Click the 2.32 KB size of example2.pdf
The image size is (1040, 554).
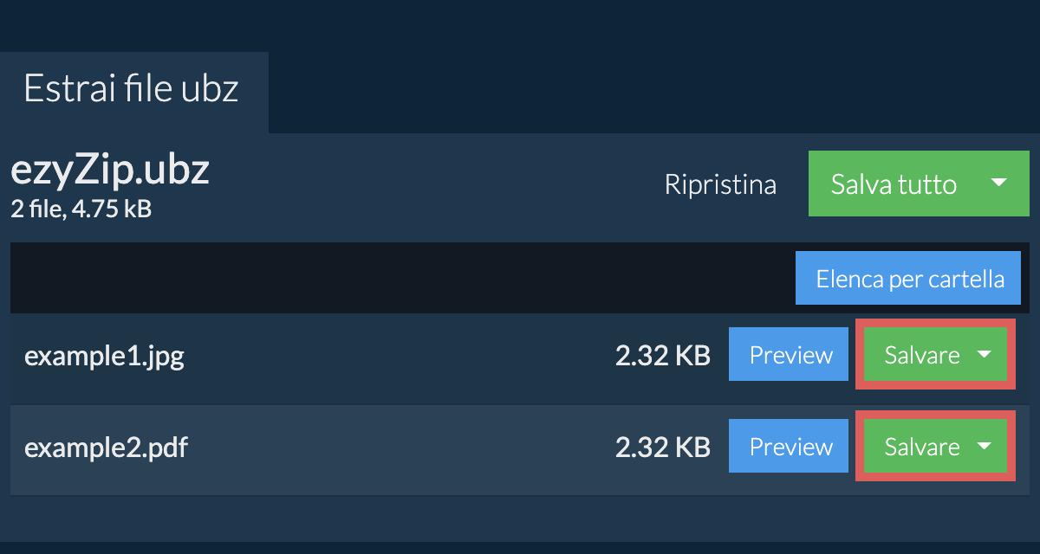tap(662, 448)
